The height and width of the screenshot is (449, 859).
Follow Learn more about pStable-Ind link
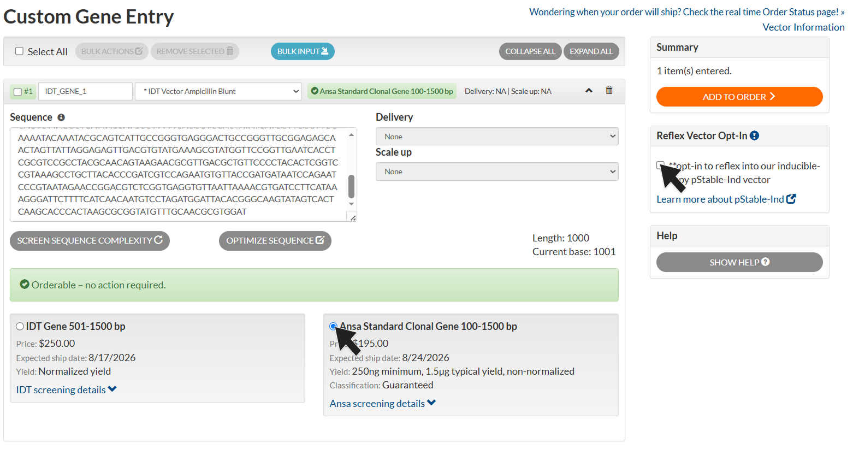[x=726, y=199]
